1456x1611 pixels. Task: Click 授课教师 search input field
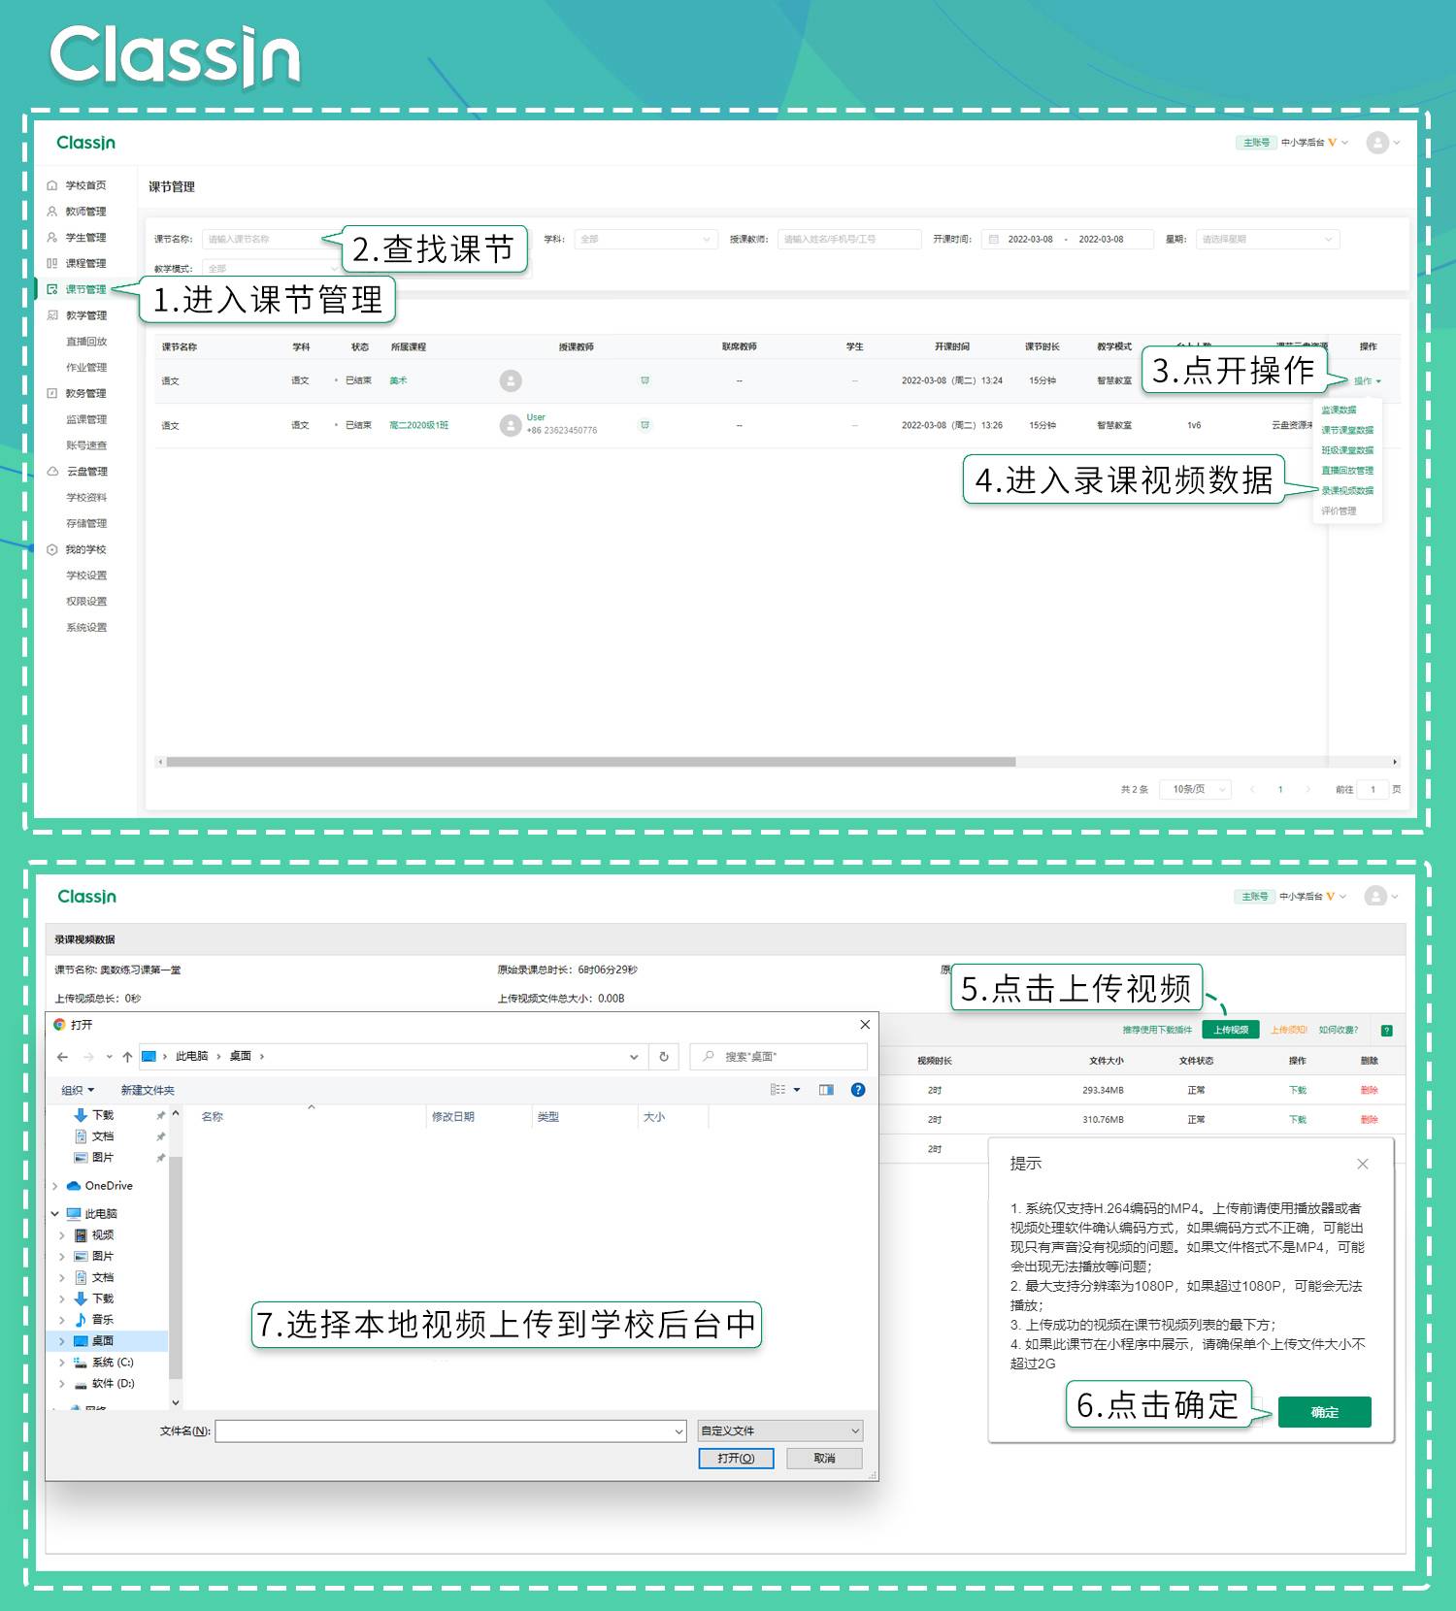pos(849,239)
